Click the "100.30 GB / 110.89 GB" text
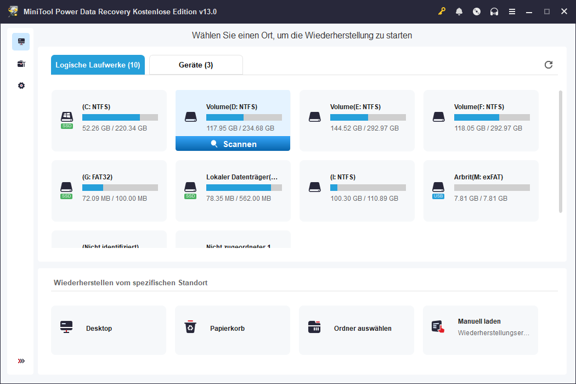The height and width of the screenshot is (384, 576). (x=364, y=199)
